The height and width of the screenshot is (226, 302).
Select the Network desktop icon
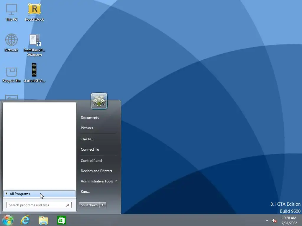12,43
